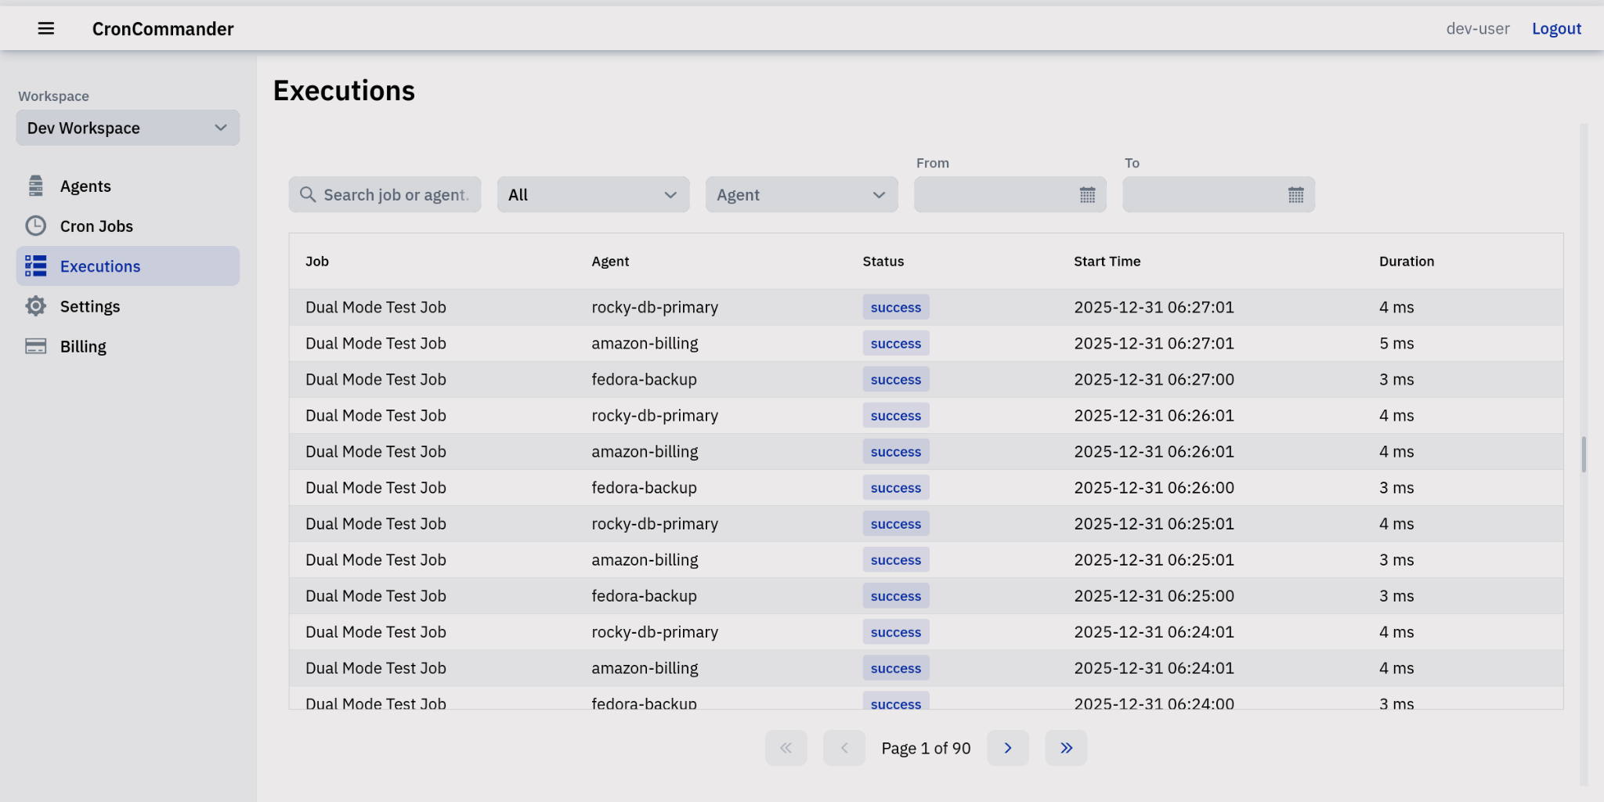Jump to the last page of executions
Viewport: 1604px width, 802px height.
(x=1065, y=747)
